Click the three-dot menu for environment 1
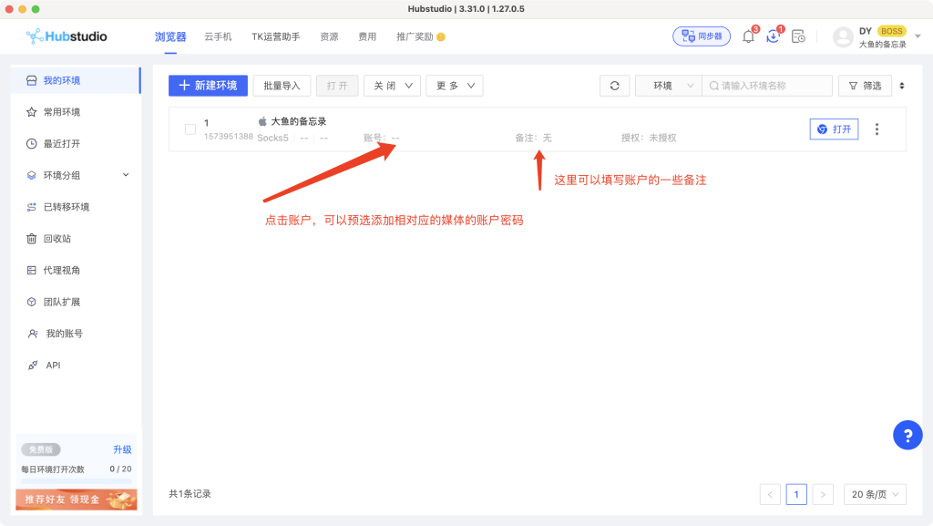The image size is (933, 526). (x=877, y=129)
